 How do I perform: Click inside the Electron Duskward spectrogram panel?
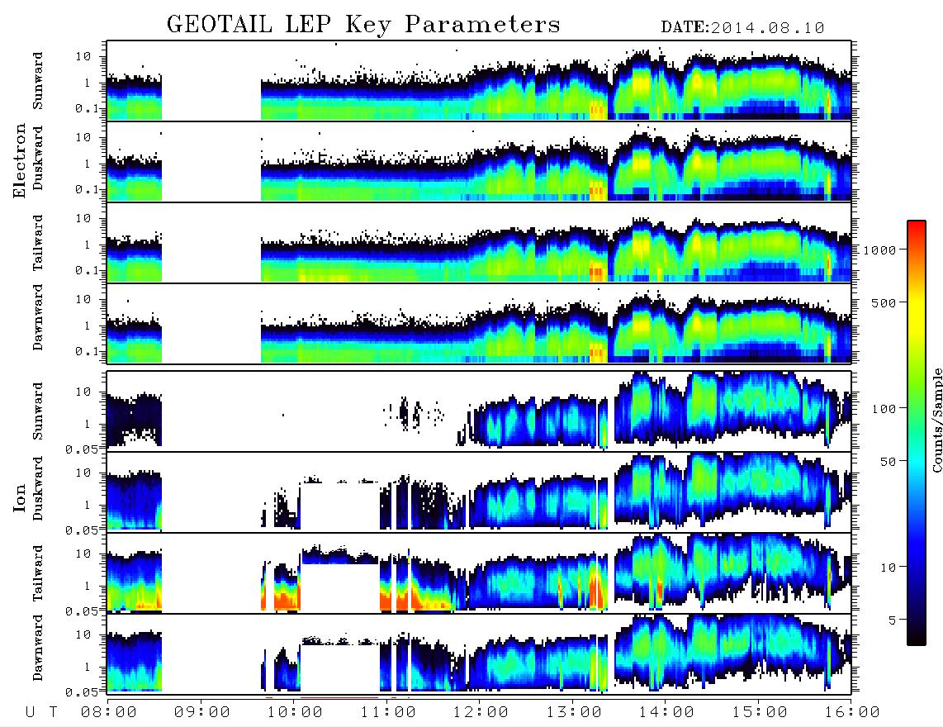coord(479,161)
